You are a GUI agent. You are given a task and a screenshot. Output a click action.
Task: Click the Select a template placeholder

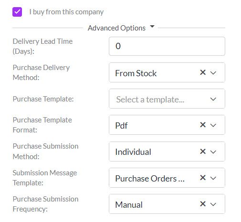(x=150, y=100)
